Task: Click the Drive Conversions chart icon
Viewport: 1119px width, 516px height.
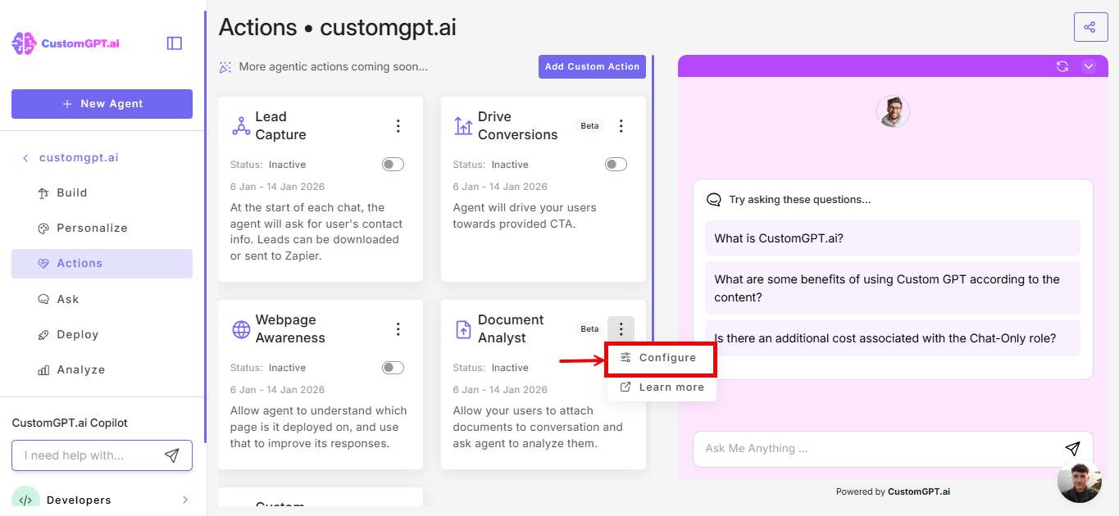Action: pyautogui.click(x=463, y=126)
